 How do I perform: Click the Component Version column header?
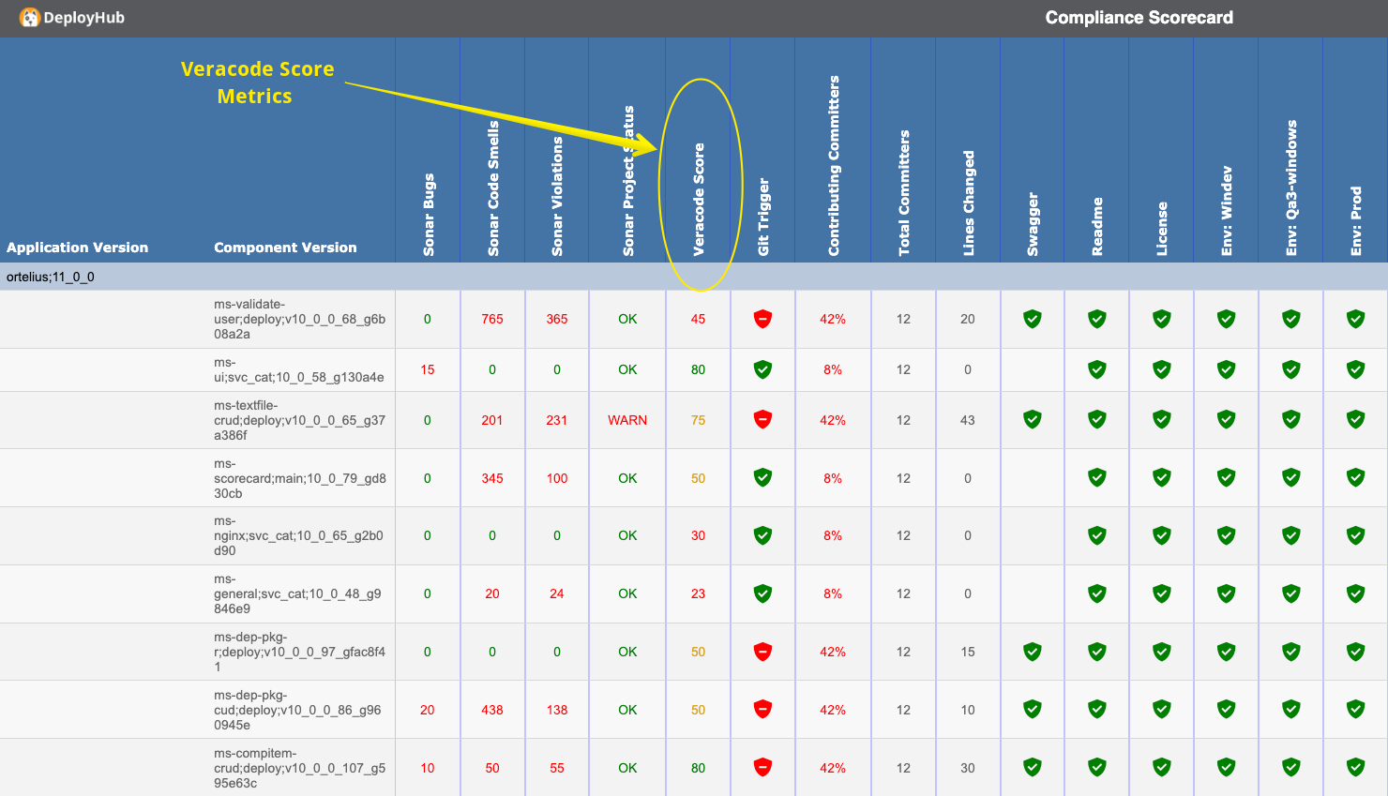(285, 248)
